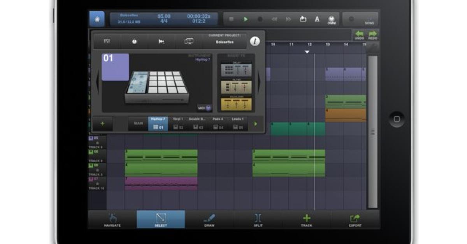Viewport: 467px width, 244px height.
Task: Open the Export icon
Action: (355, 220)
